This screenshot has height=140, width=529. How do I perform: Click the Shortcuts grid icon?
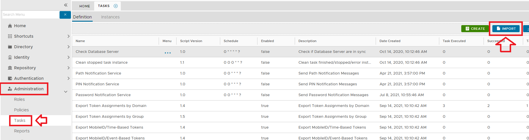click(x=10, y=36)
